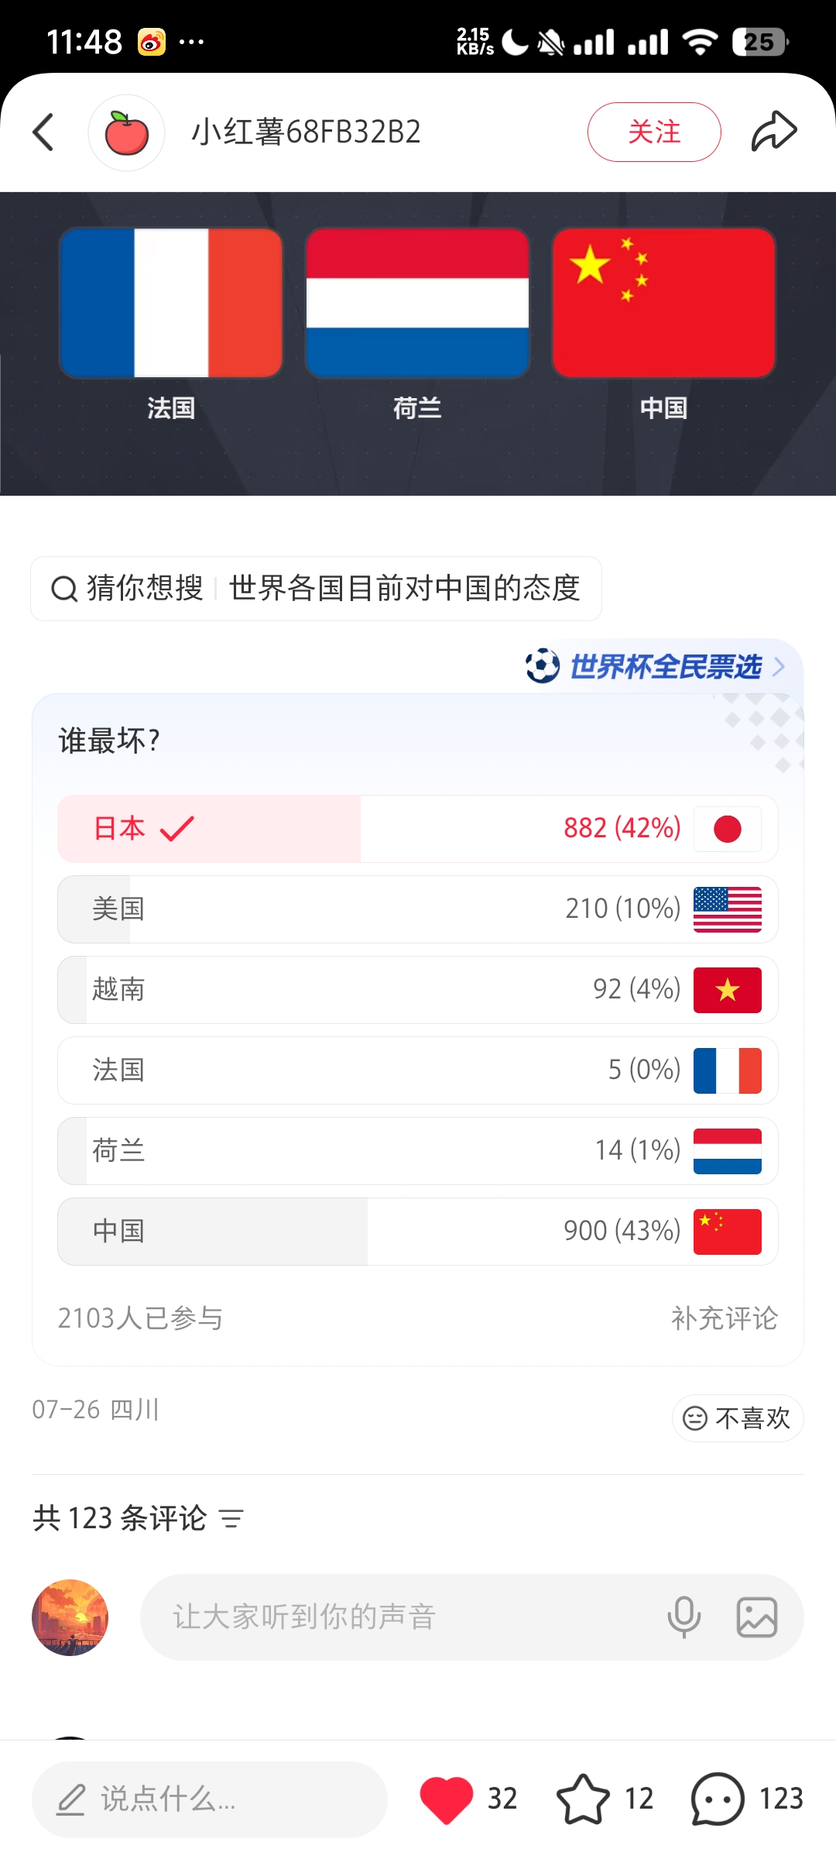Open 猜你想搜 search suggestion

coord(316,589)
